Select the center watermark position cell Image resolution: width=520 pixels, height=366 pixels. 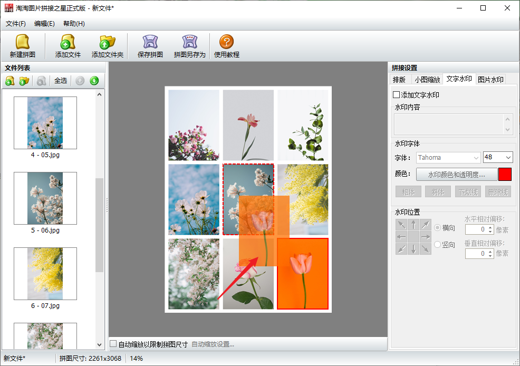[413, 237]
